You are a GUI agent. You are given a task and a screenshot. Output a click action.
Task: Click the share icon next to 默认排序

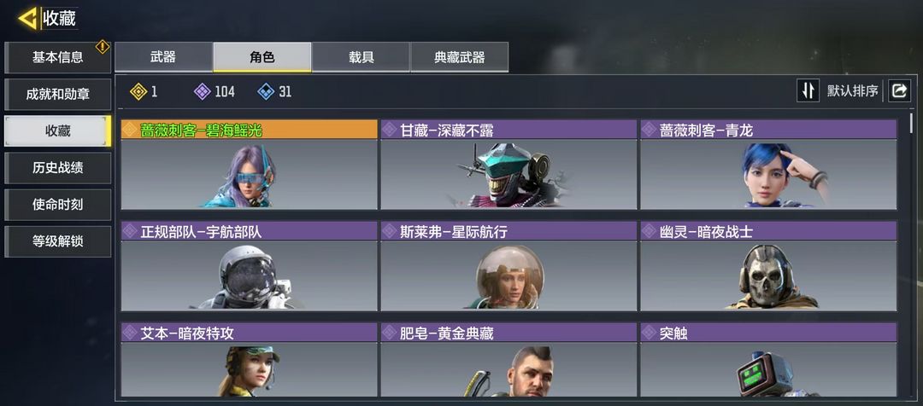899,91
